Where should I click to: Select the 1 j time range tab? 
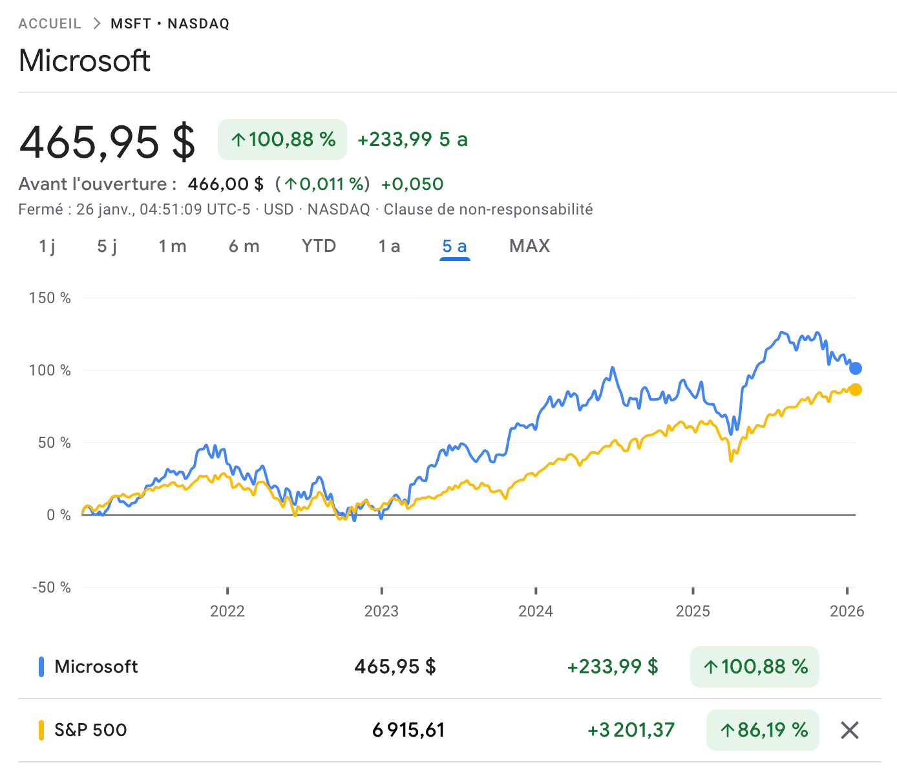(x=47, y=246)
